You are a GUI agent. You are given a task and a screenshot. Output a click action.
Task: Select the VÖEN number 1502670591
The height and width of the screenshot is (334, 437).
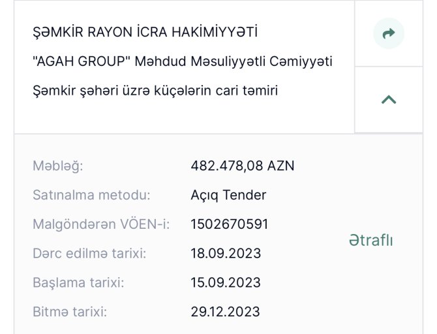(x=230, y=224)
